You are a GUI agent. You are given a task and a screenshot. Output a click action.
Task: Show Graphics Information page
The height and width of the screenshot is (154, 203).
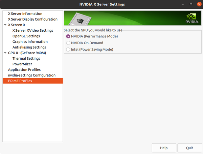(x=30, y=42)
